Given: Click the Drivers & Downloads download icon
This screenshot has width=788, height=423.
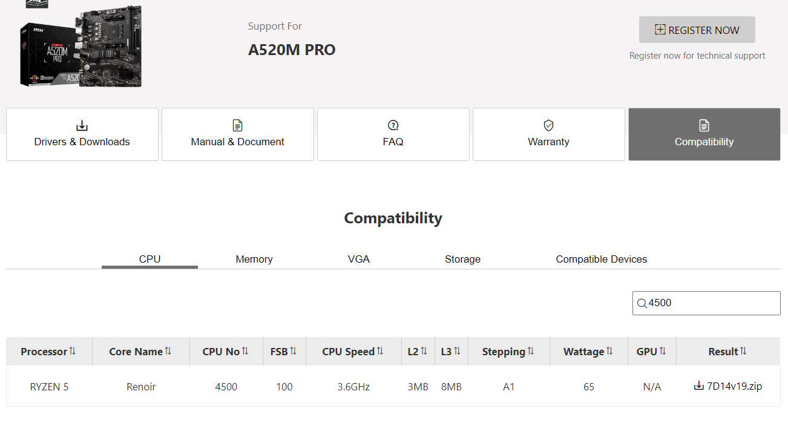Looking at the screenshot, I should pos(82,126).
